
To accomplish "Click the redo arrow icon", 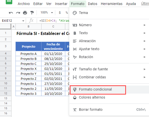I will [18, 13].
